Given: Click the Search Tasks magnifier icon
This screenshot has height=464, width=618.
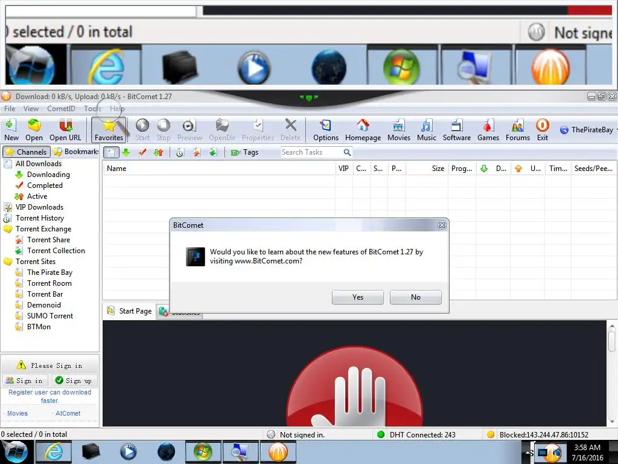Looking at the screenshot, I should point(347,152).
